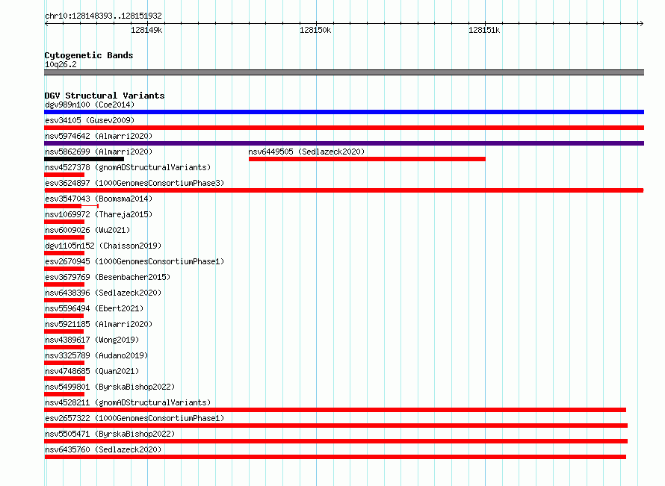
Task: Select the Cytogenetic Bands track title
Action: tap(89, 55)
